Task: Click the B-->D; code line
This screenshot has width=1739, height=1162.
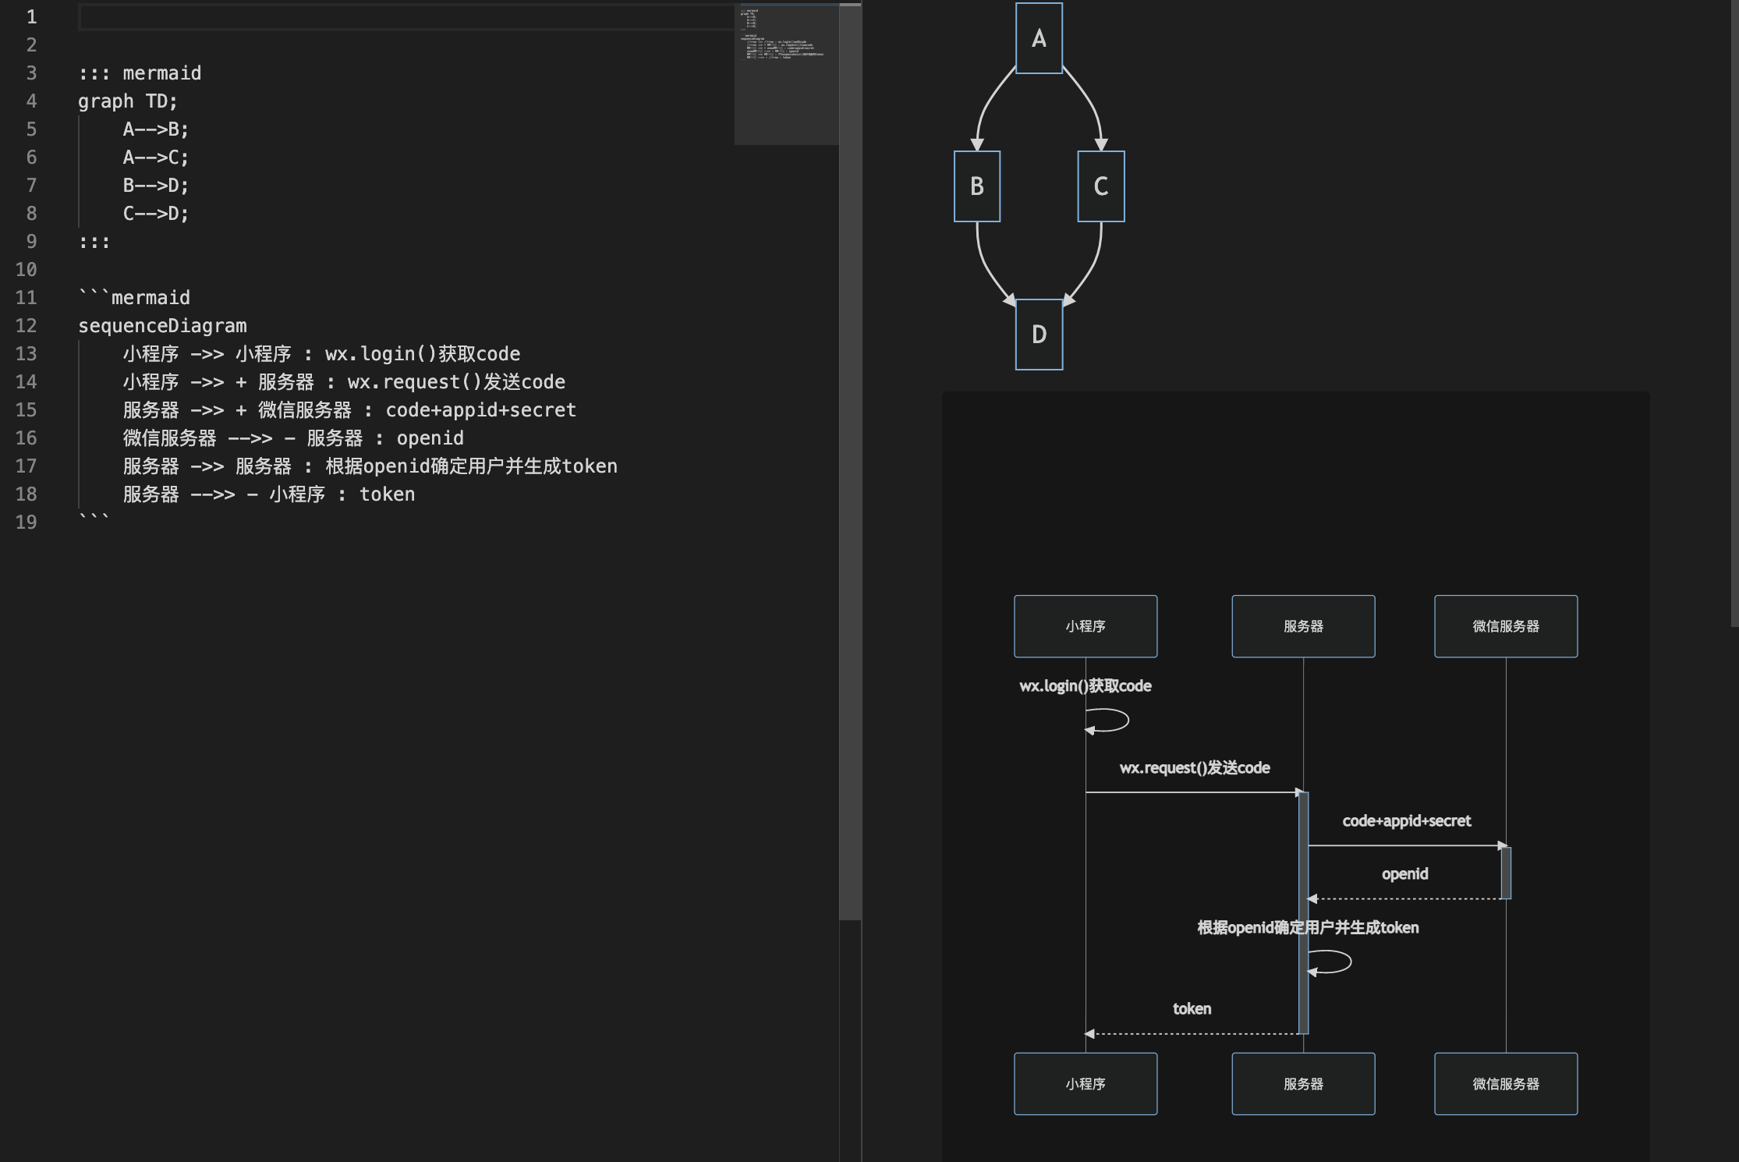Action: point(156,186)
